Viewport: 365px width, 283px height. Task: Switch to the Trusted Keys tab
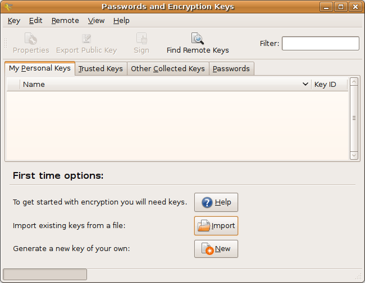click(101, 69)
